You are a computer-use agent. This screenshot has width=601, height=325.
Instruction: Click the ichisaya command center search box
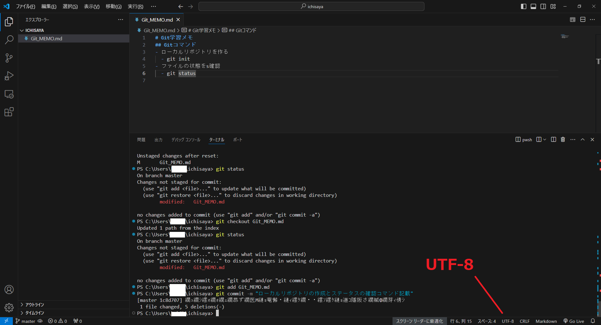311,6
